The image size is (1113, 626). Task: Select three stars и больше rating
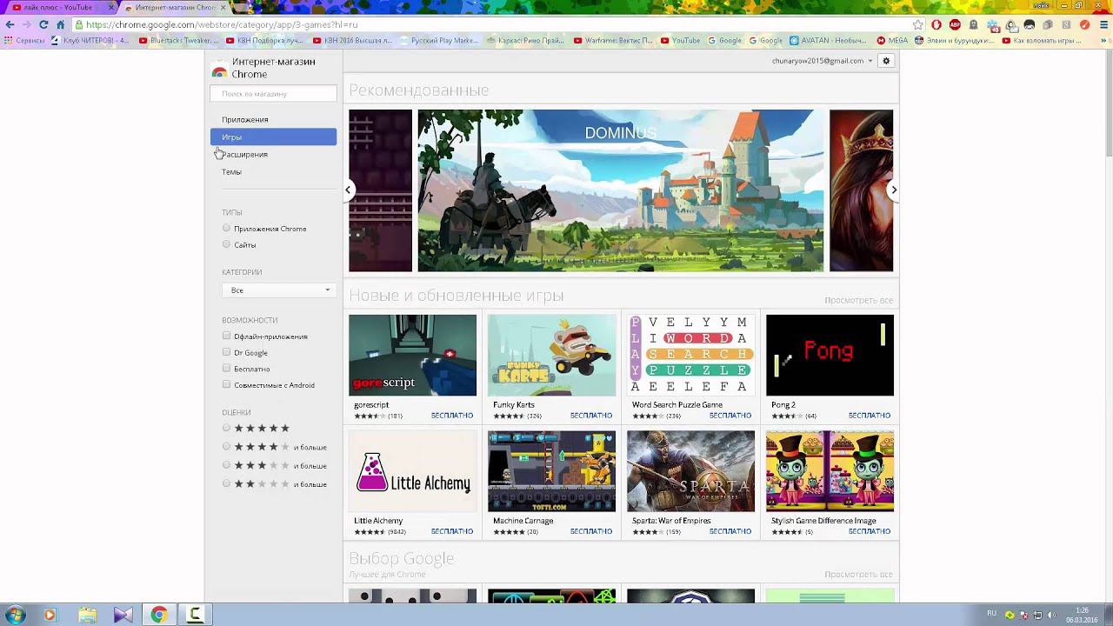pos(226,465)
